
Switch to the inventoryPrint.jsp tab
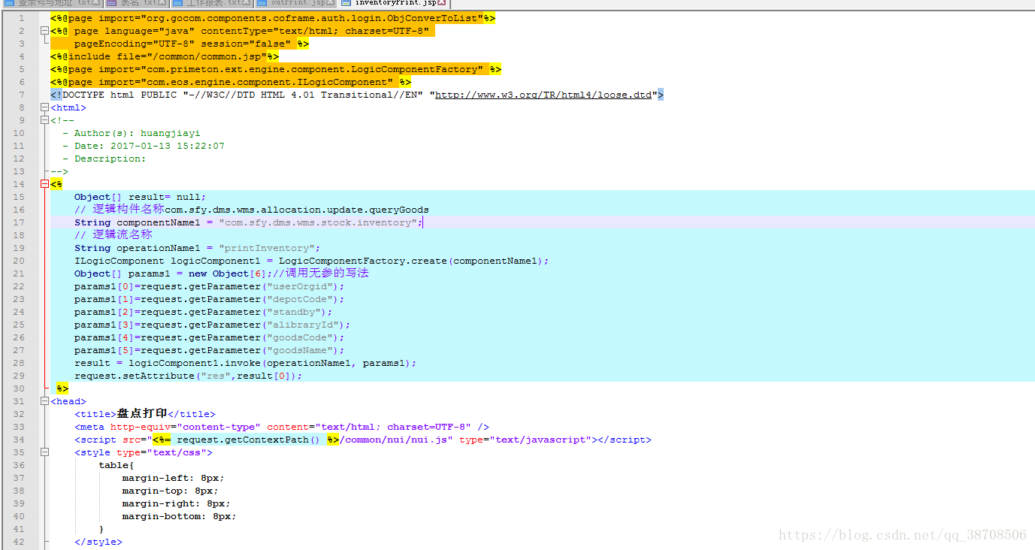click(x=395, y=3)
